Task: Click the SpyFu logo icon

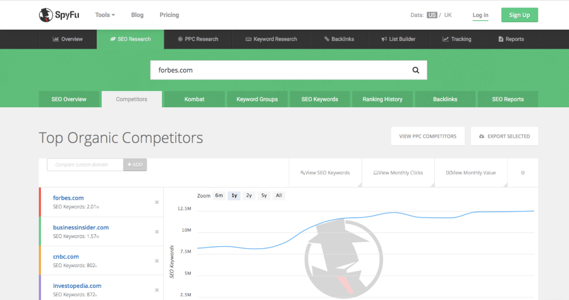Action: tap(46, 15)
